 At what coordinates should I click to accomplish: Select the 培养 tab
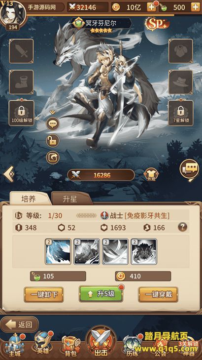click(29, 199)
